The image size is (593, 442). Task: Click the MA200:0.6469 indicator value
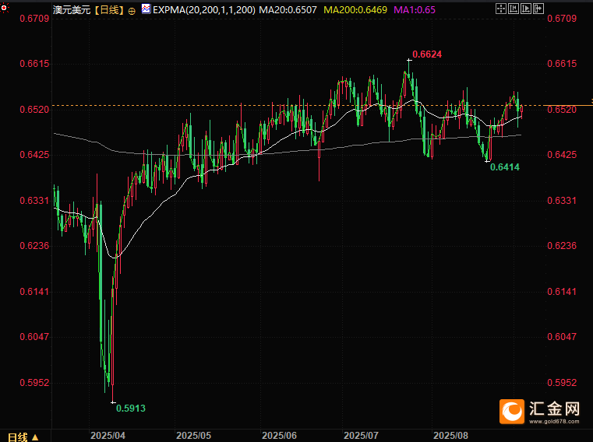(355, 10)
